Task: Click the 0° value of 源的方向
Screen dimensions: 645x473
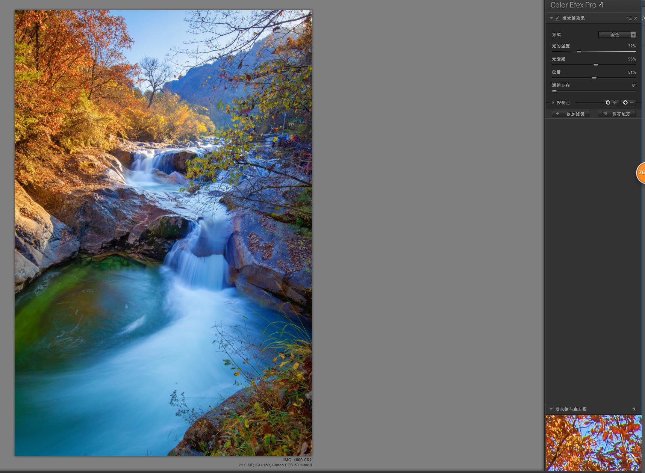Action: pyautogui.click(x=634, y=85)
